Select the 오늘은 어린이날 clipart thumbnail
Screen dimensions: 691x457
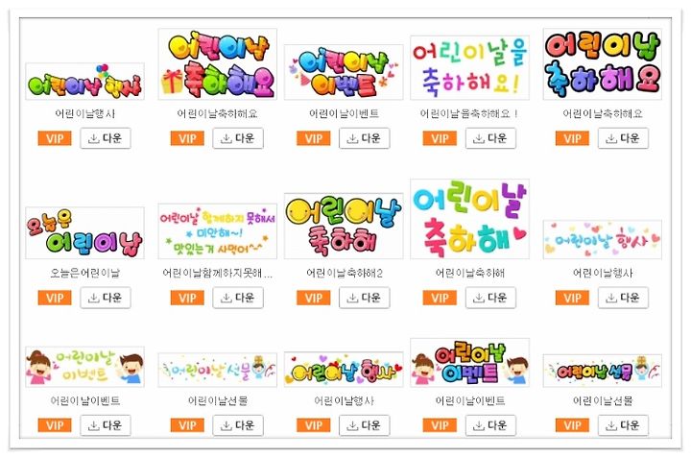click(85, 232)
